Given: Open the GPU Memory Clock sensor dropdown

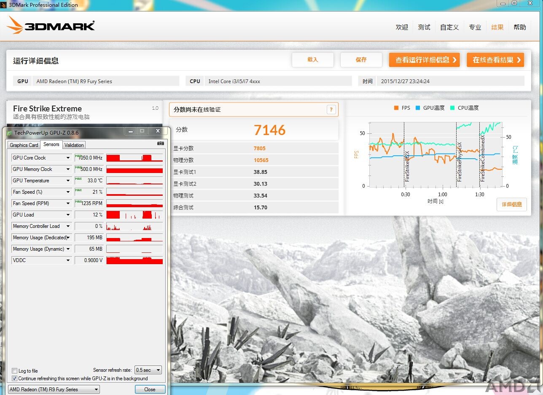Looking at the screenshot, I should click(x=68, y=169).
